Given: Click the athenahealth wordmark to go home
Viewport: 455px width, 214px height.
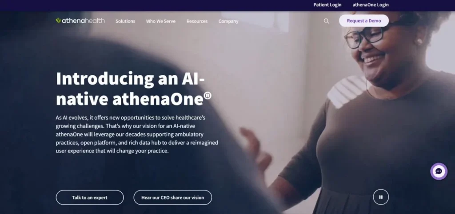Looking at the screenshot, I should point(83,20).
